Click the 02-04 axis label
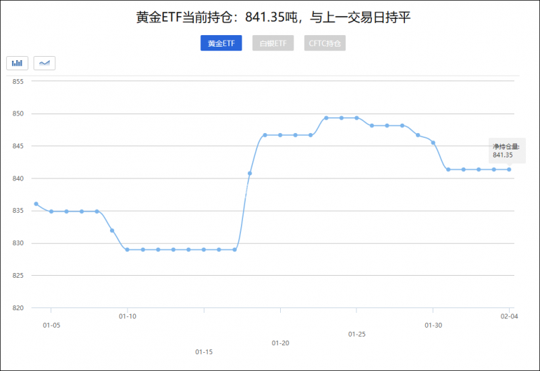This screenshot has height=371, width=540. 509,316
